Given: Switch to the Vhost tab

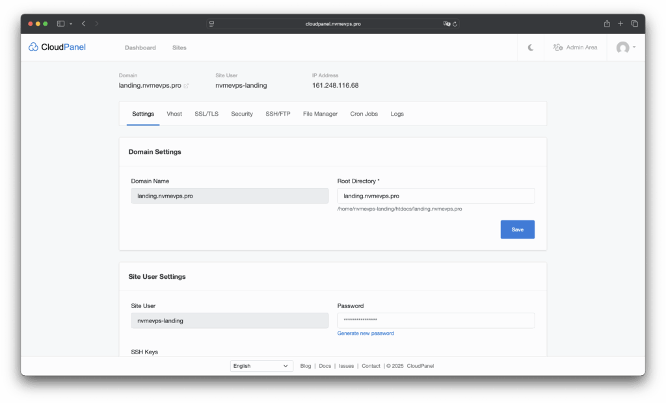Looking at the screenshot, I should 174,114.
